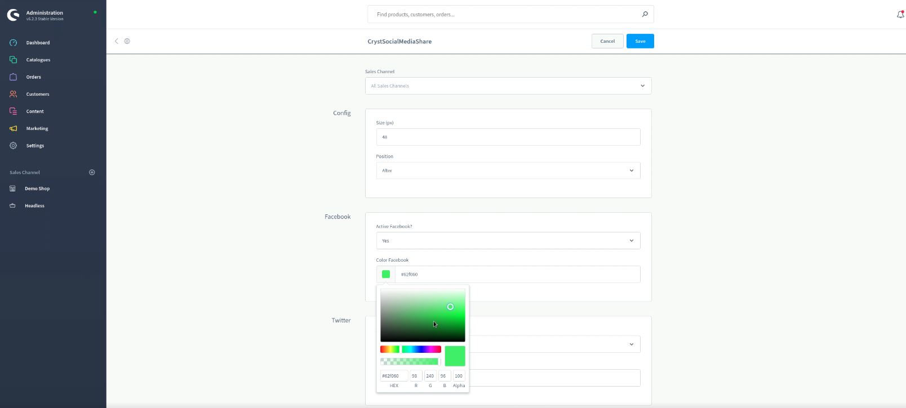Screen dimensions: 906x408
Task: Click the Size (px) input field
Action: tap(508, 137)
